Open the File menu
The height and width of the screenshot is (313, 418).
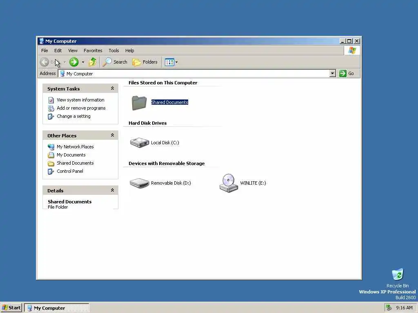[44, 51]
